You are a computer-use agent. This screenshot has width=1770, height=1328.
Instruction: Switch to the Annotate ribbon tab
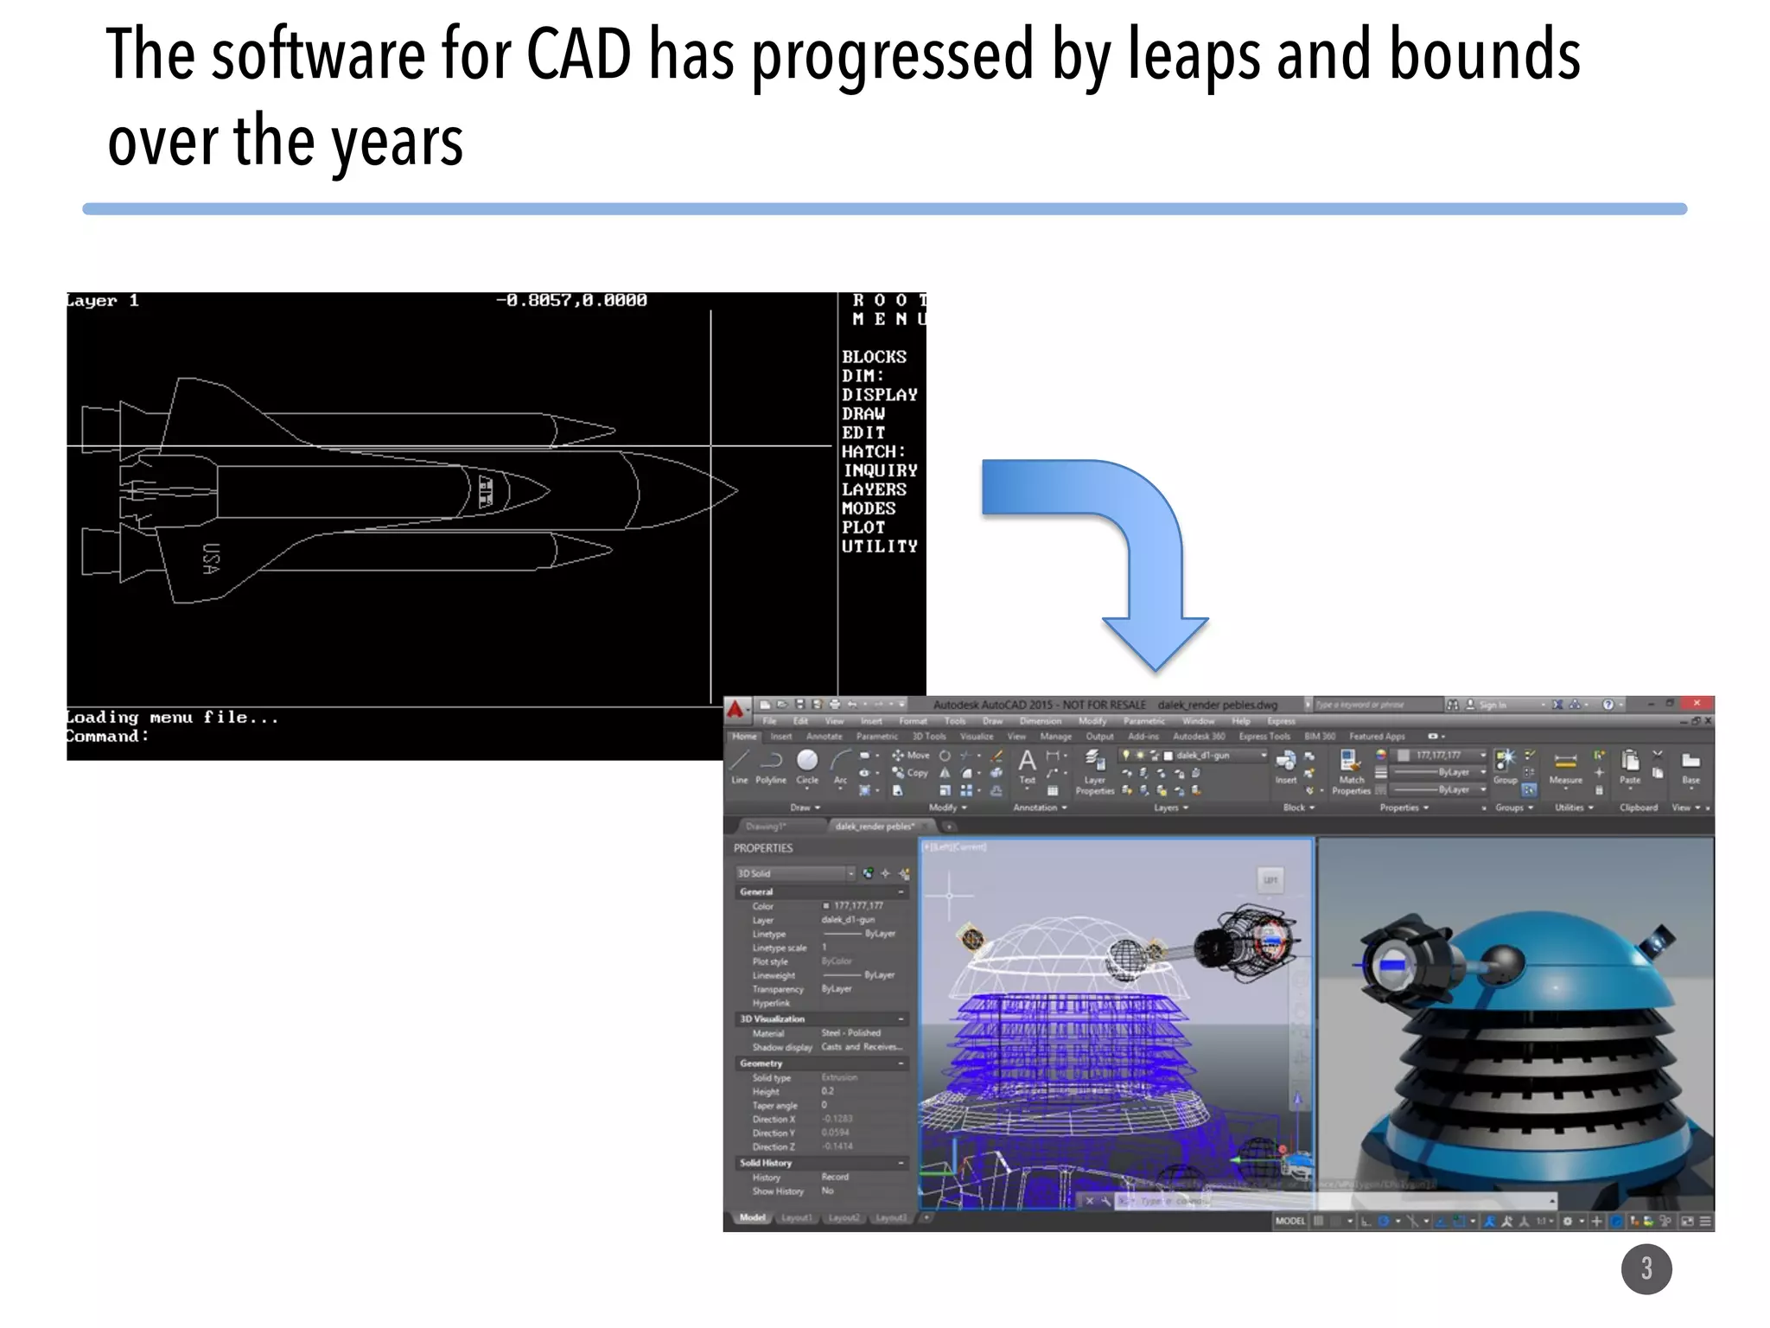point(824,737)
